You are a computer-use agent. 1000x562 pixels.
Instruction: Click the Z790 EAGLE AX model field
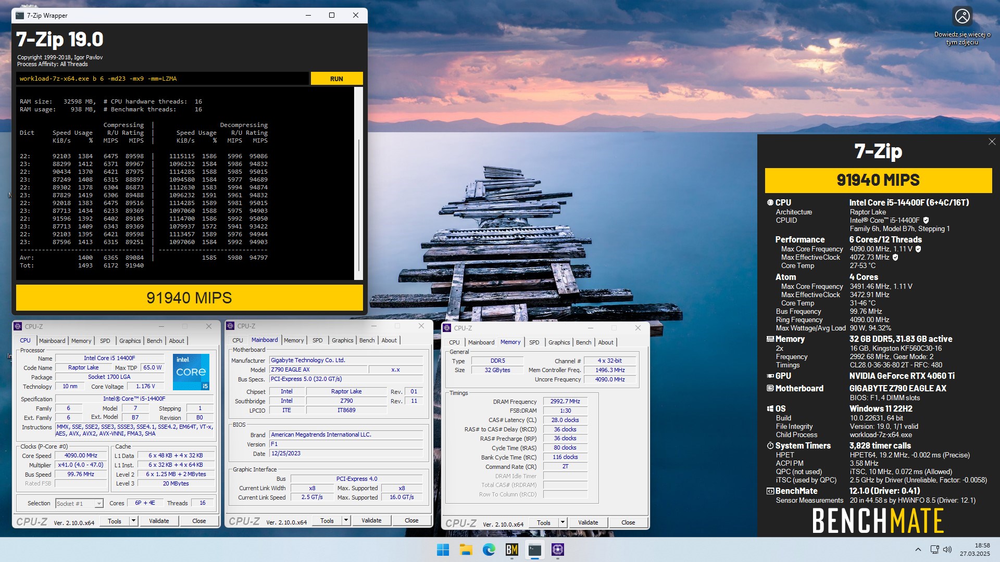317,369
